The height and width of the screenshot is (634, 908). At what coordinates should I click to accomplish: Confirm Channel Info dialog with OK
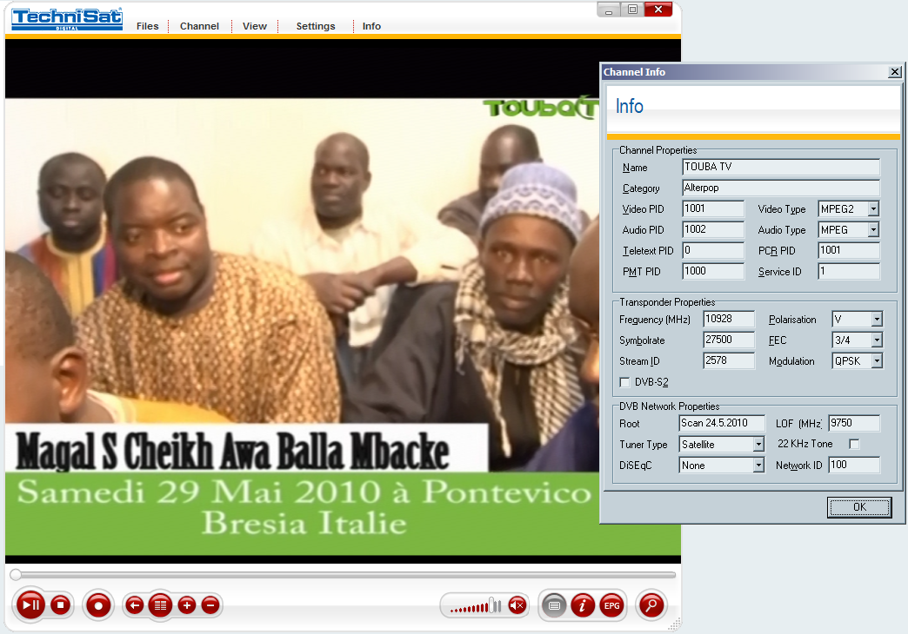click(x=859, y=507)
